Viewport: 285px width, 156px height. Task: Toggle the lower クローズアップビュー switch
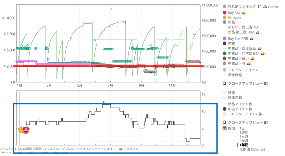click(266, 123)
